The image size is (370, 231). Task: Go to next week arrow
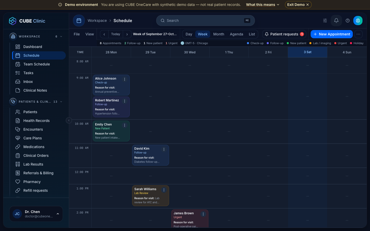click(x=127, y=34)
